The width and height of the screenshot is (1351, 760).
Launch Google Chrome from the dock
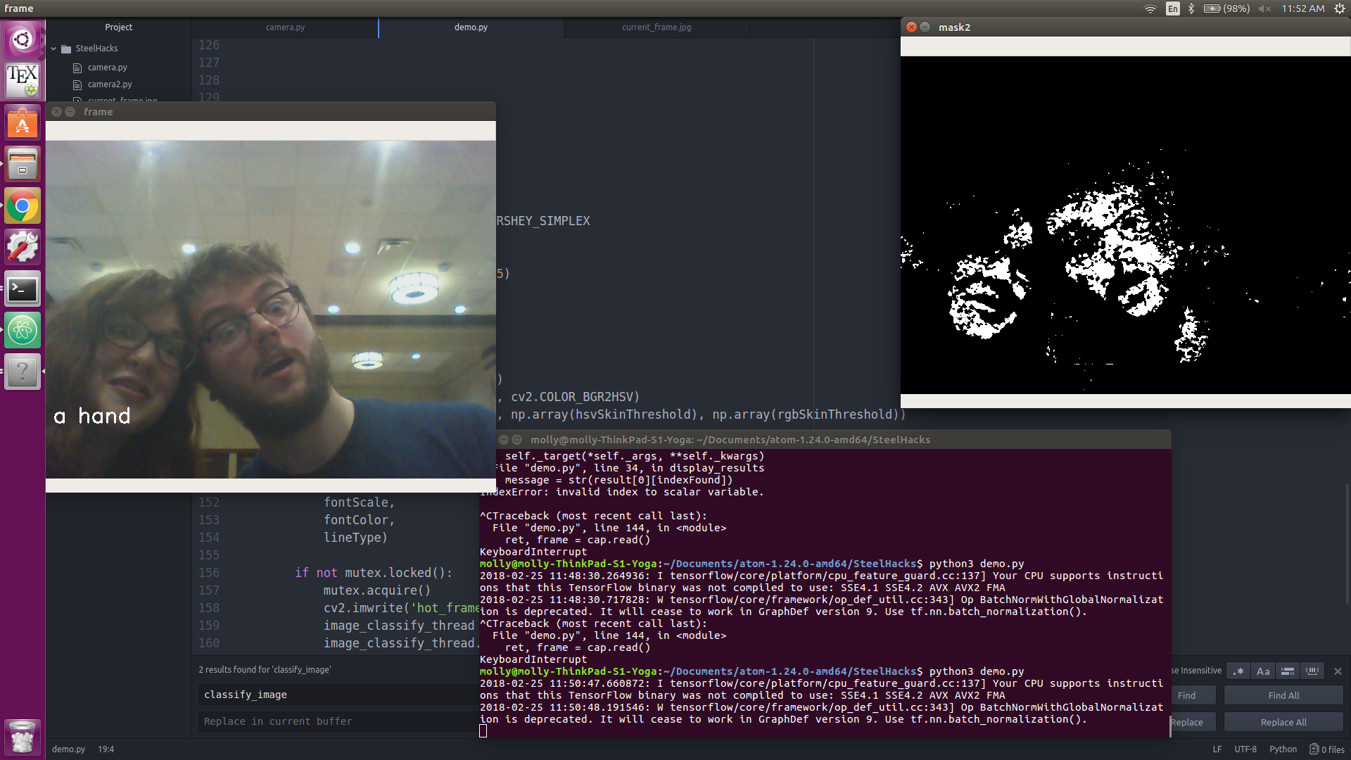(23, 206)
